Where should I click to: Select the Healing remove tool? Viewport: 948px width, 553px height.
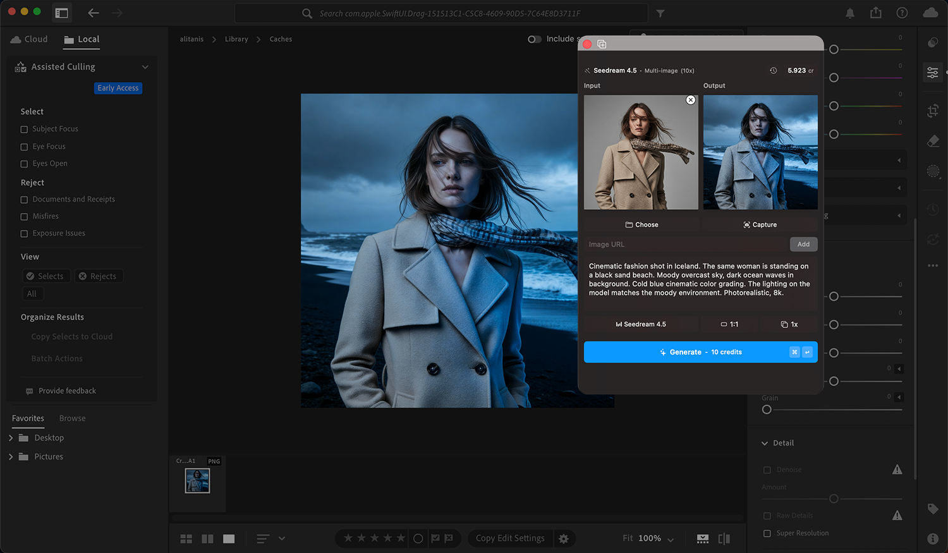pos(933,140)
